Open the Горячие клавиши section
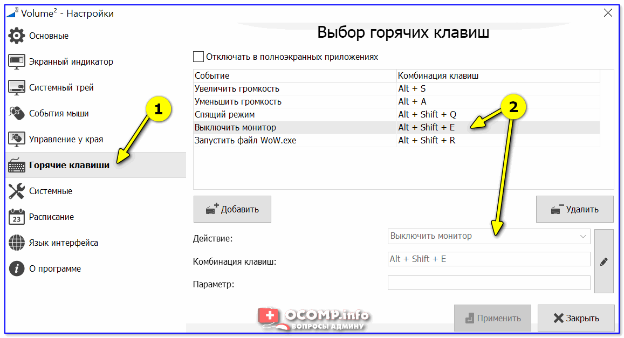The width and height of the screenshot is (624, 338). click(x=69, y=165)
